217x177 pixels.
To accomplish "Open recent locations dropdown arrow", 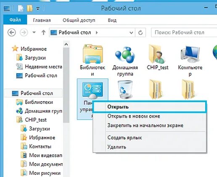I will (x=34, y=32).
